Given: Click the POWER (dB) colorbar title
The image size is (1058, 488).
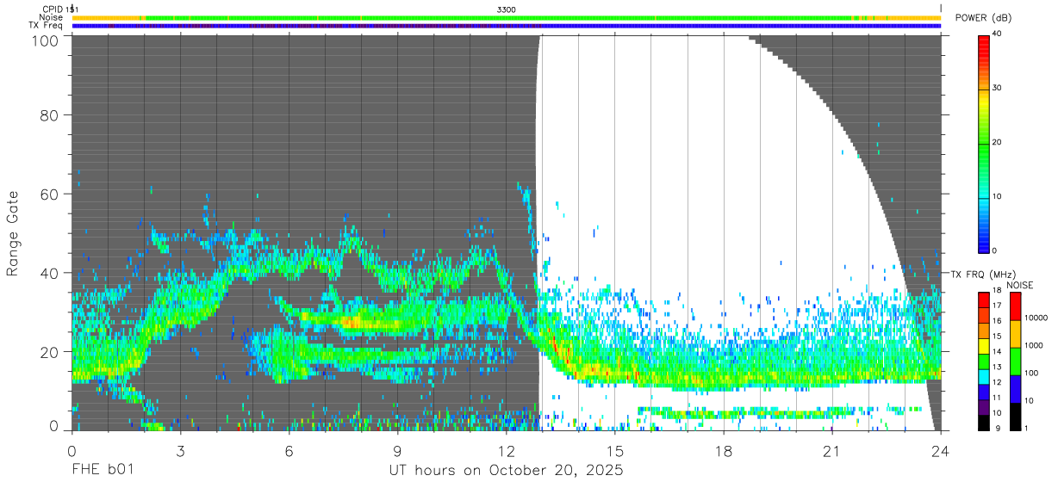Looking at the screenshot, I should tap(984, 18).
